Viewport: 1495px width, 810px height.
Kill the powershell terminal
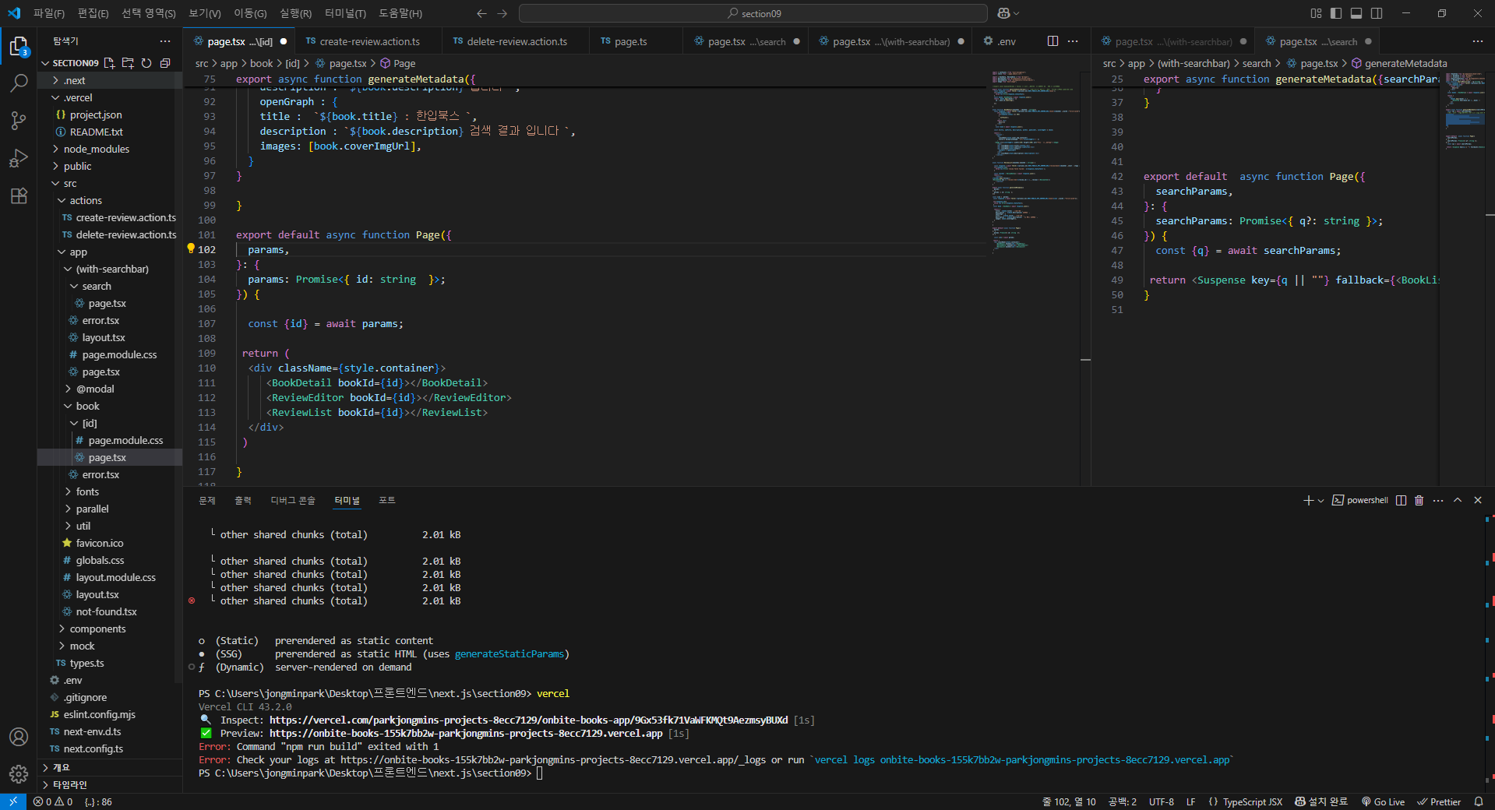1419,500
